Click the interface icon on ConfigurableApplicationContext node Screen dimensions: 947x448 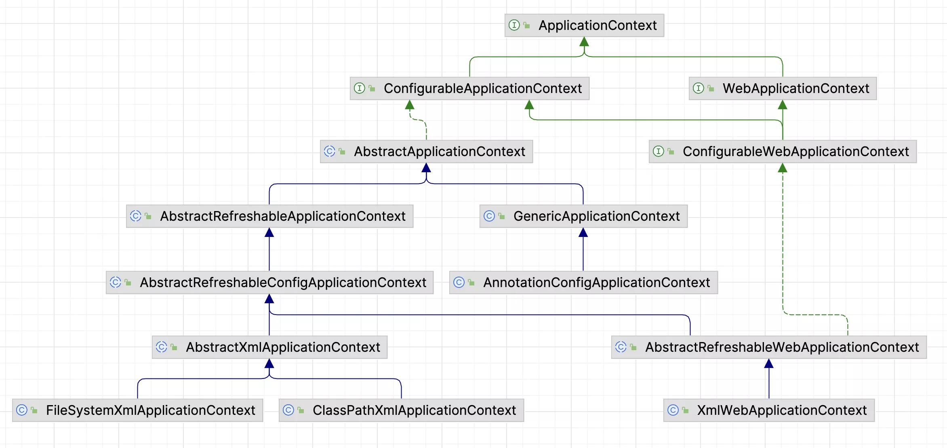[x=359, y=88]
